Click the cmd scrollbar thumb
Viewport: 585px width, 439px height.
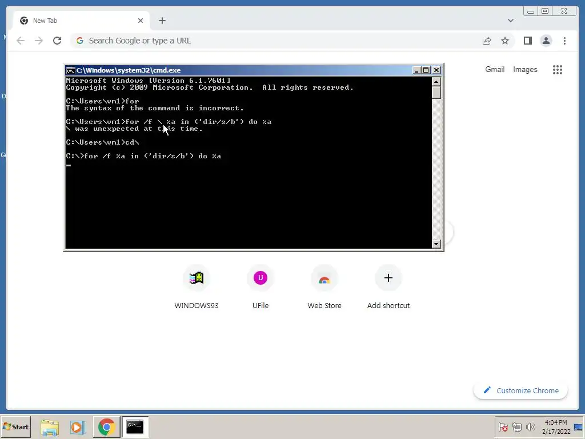point(436,92)
